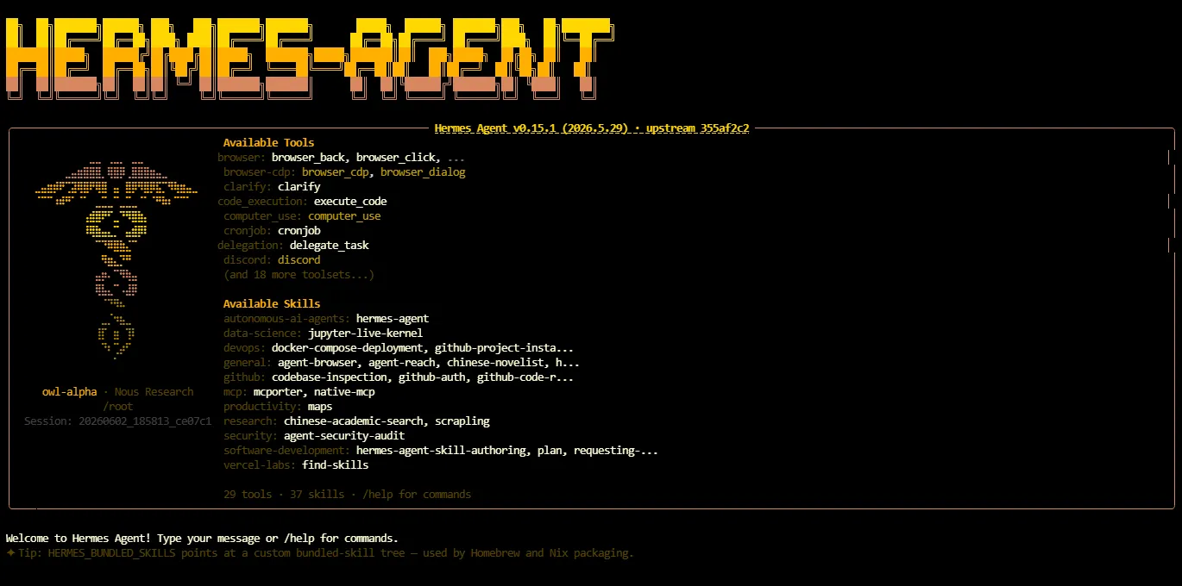Viewport: 1182px width, 586px height.
Task: Select the "hermes-agent-skill-authoring" skill
Action: [441, 451]
